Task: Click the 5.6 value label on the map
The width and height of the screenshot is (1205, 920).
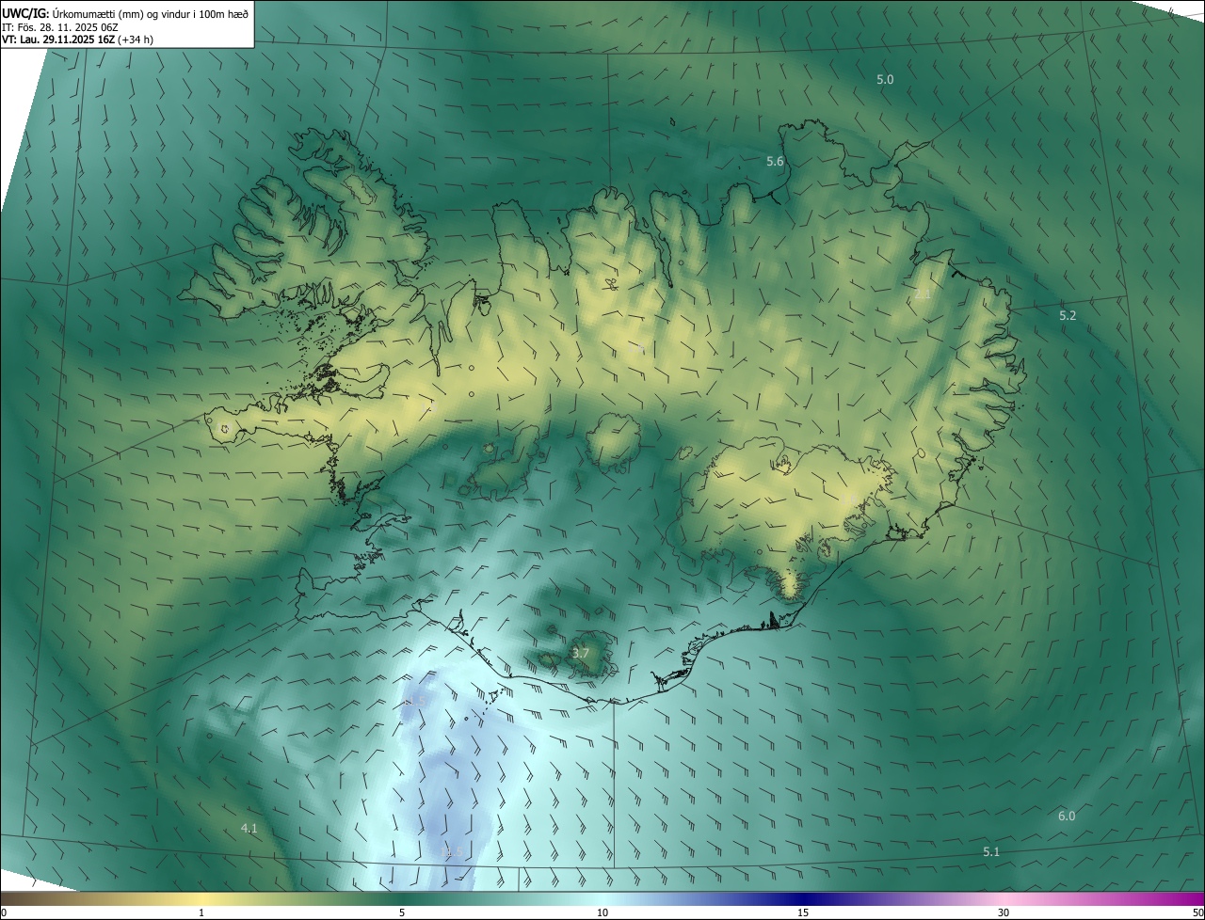Action: (x=775, y=162)
